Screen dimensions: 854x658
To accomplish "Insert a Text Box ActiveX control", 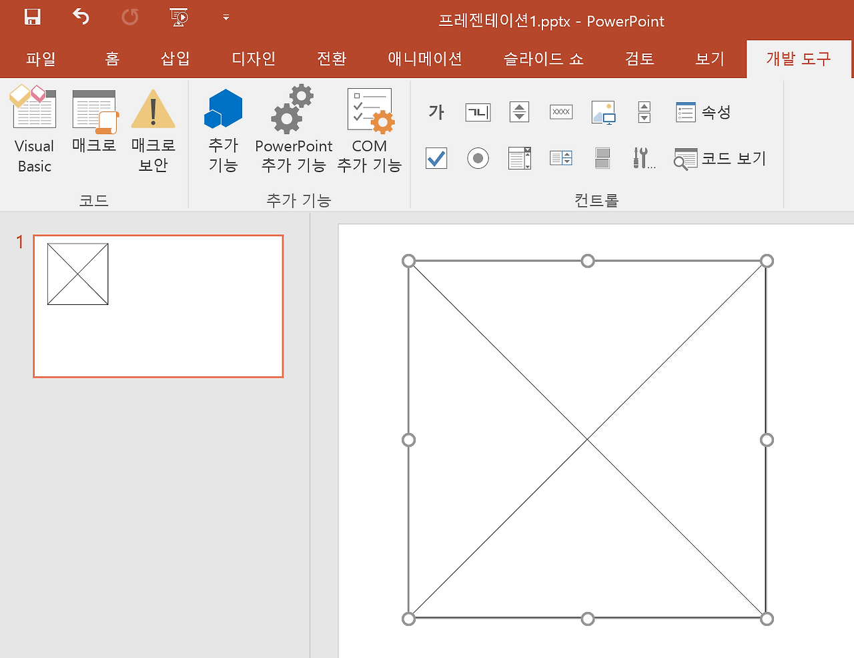I will pyautogui.click(x=478, y=112).
